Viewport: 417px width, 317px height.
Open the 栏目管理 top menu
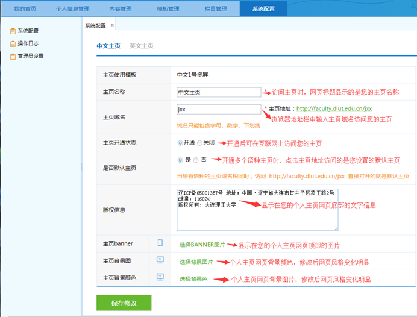[x=216, y=8]
